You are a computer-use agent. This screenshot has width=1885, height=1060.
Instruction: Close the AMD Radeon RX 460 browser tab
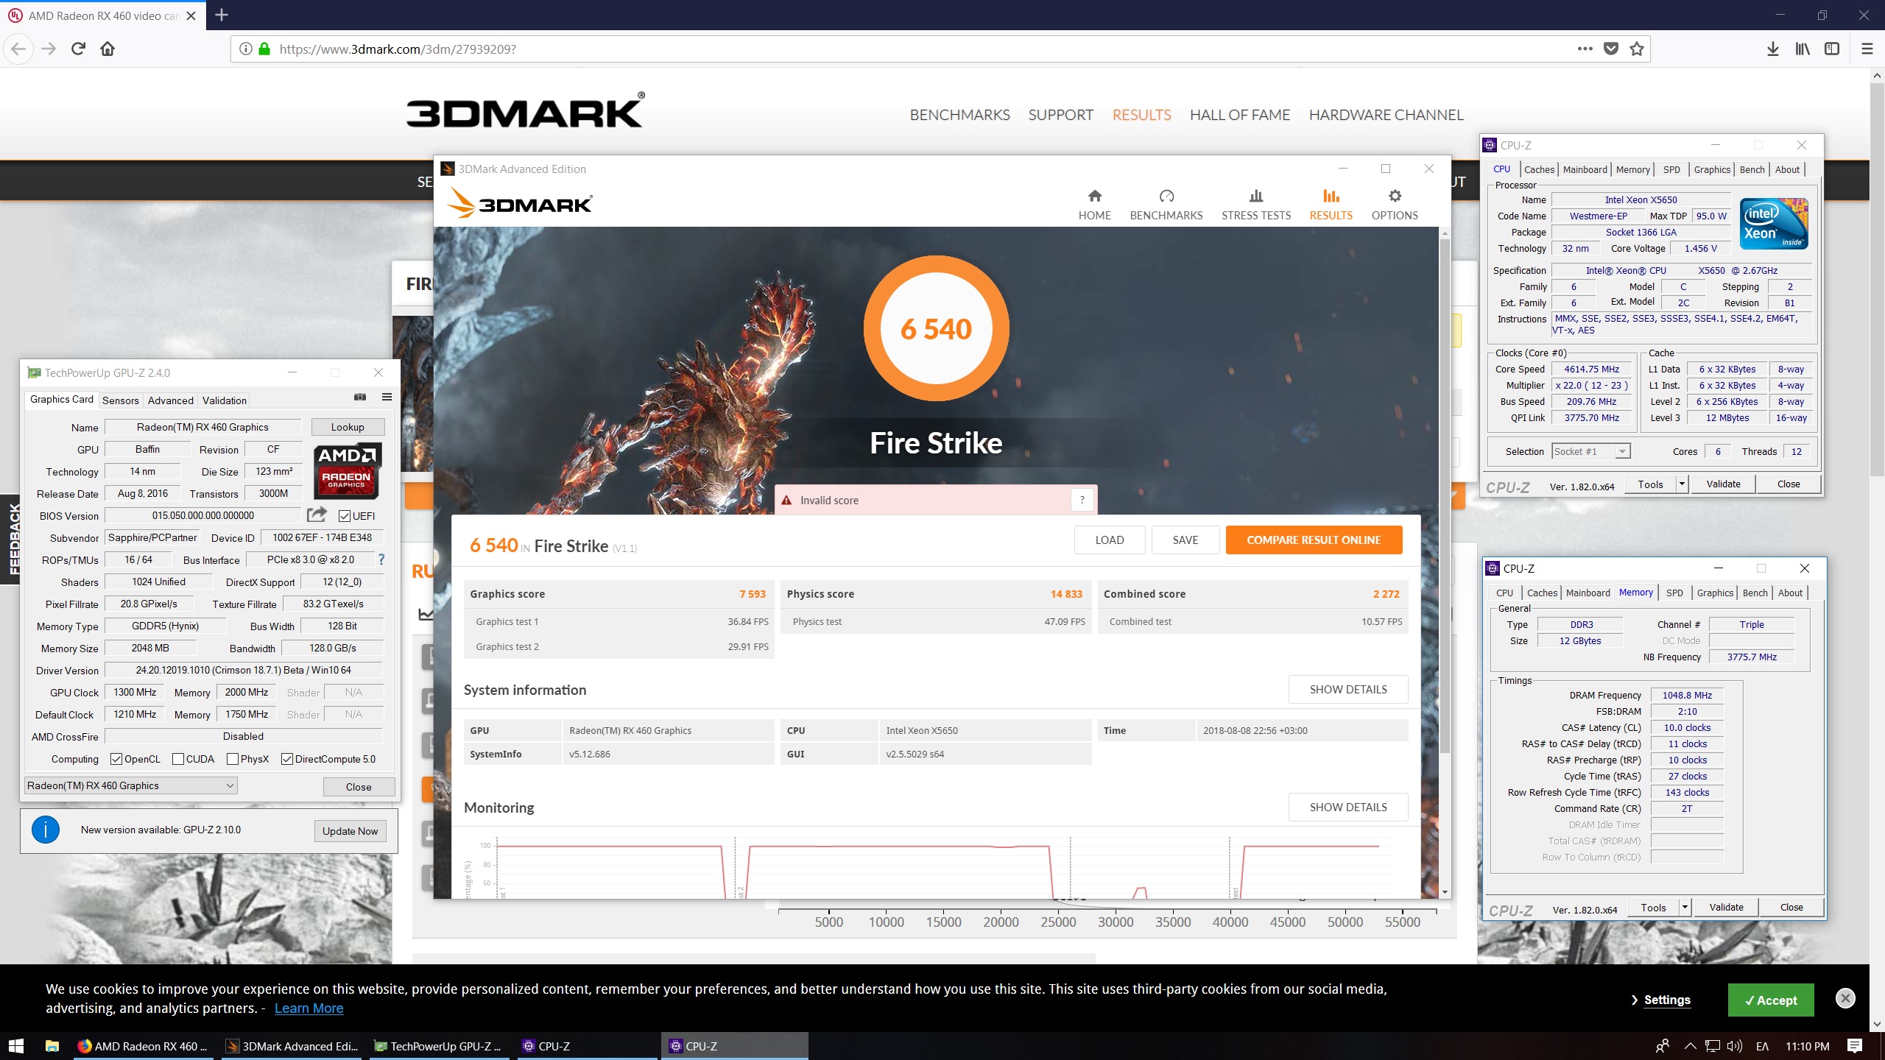(191, 15)
